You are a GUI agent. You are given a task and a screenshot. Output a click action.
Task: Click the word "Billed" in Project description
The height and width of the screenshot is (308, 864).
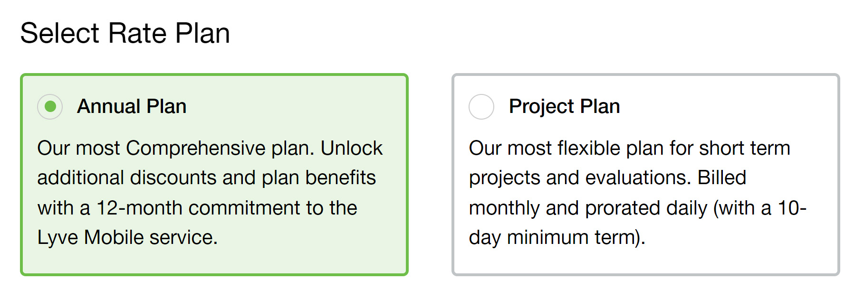[x=721, y=178]
